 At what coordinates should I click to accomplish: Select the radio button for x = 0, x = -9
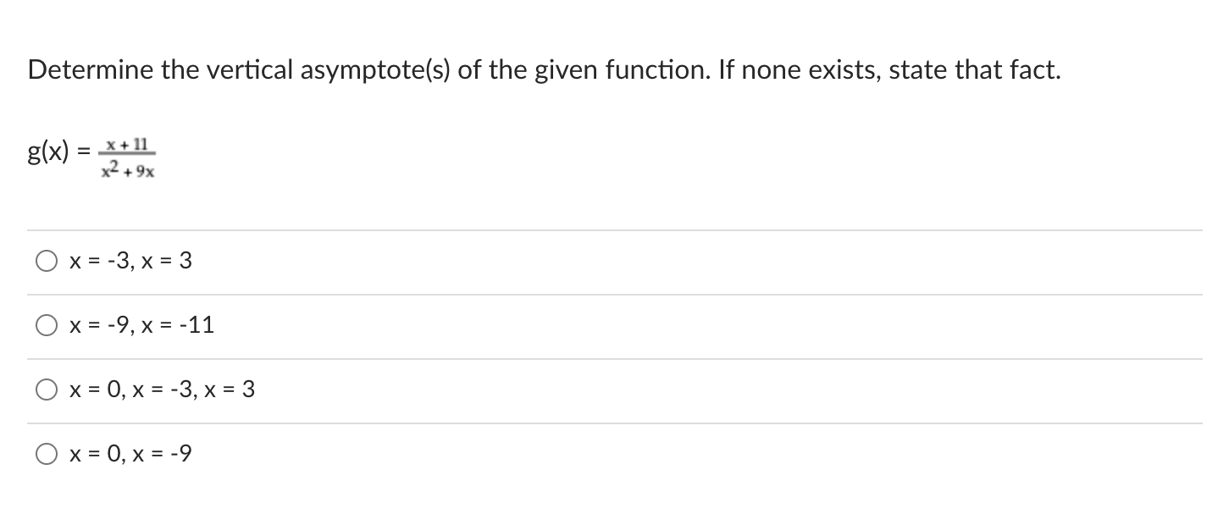(47, 453)
